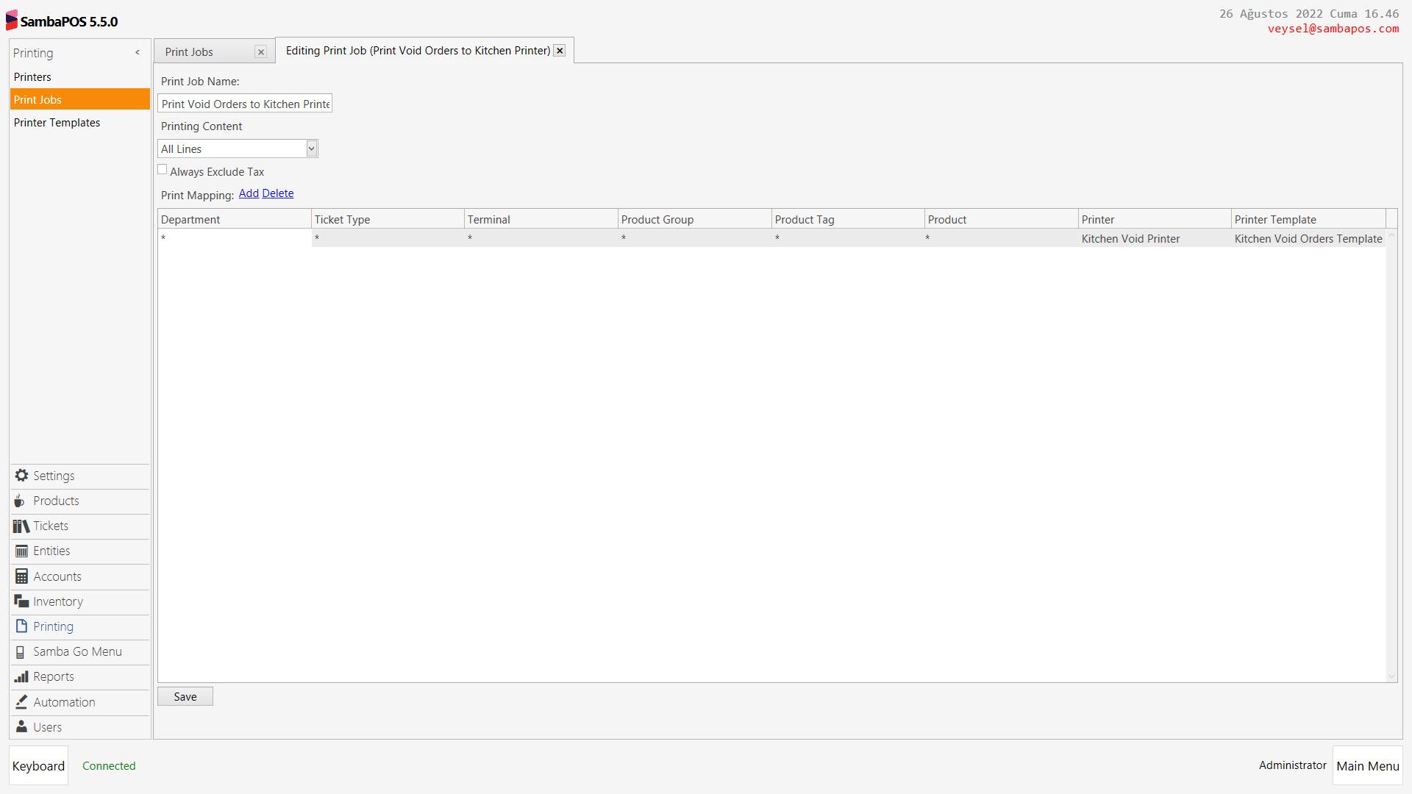Return to the Main Menu
Screen dimensions: 1412x794
pyautogui.click(x=1367, y=766)
